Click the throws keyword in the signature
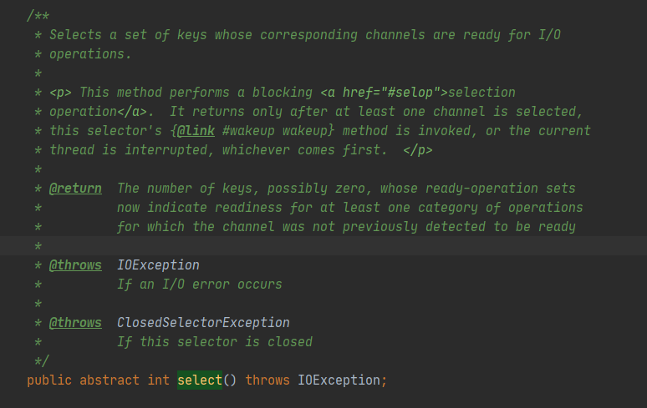The height and width of the screenshot is (408, 647). 267,380
